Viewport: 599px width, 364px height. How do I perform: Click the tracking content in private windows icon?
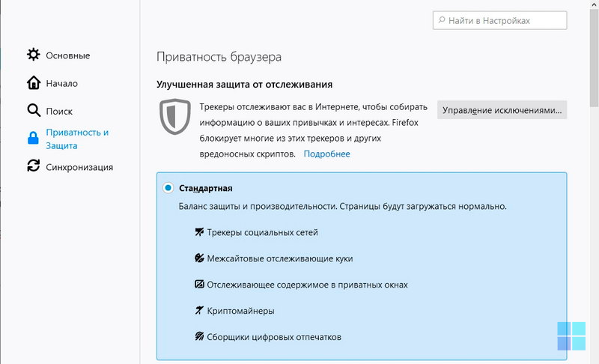click(x=199, y=285)
